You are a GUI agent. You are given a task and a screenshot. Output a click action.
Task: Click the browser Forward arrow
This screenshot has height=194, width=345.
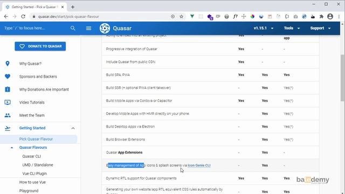point(15,17)
